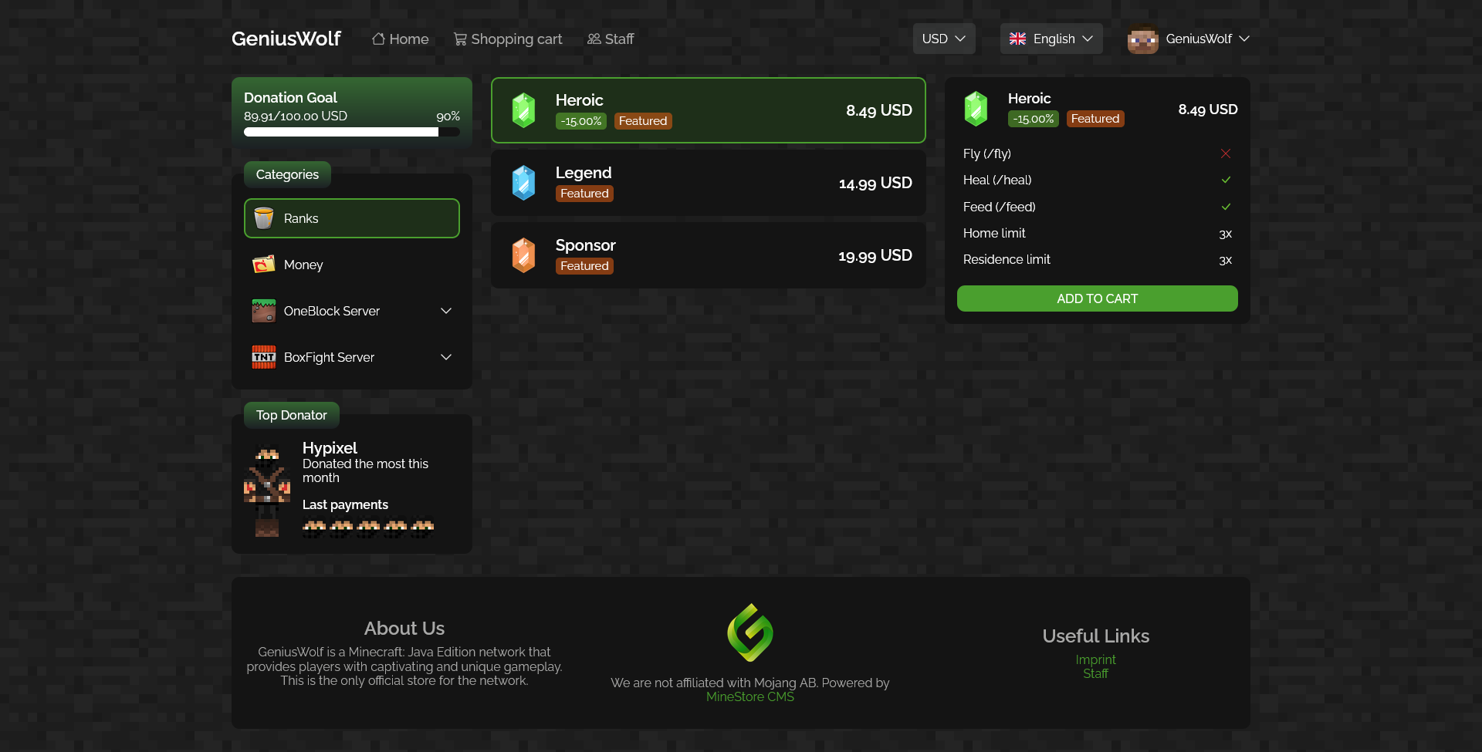Screen dimensions: 1482x752
Task: Toggle the red X next to Fly (/fly)
Action: [1226, 153]
